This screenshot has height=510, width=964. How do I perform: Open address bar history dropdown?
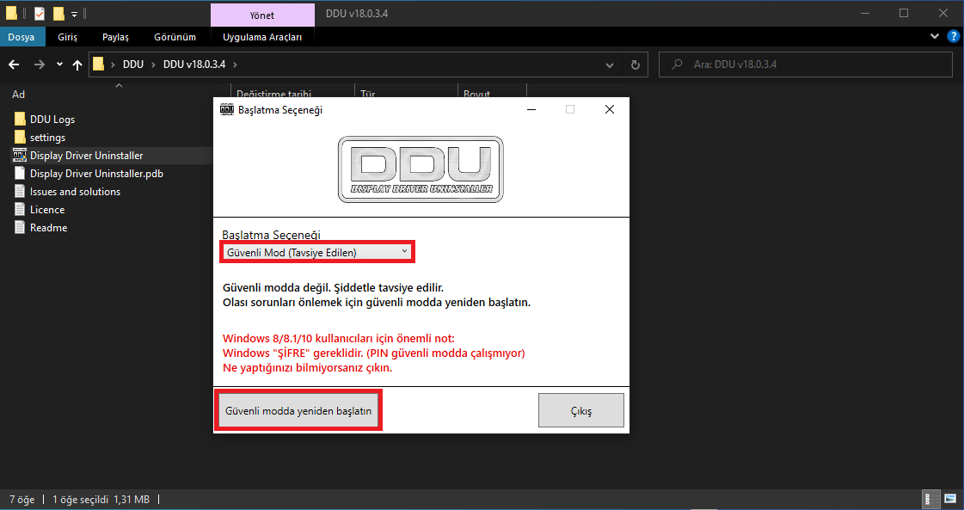tap(609, 65)
